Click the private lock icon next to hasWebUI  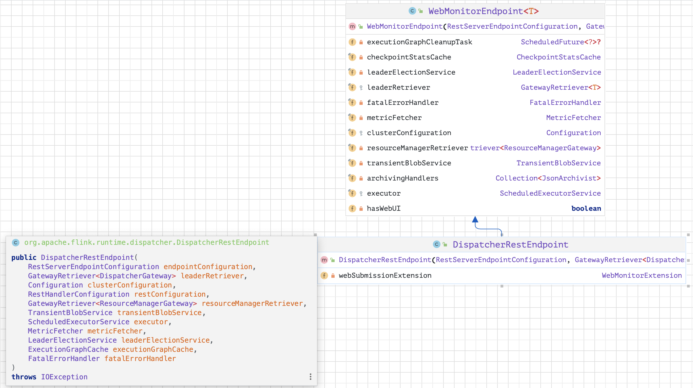point(361,209)
